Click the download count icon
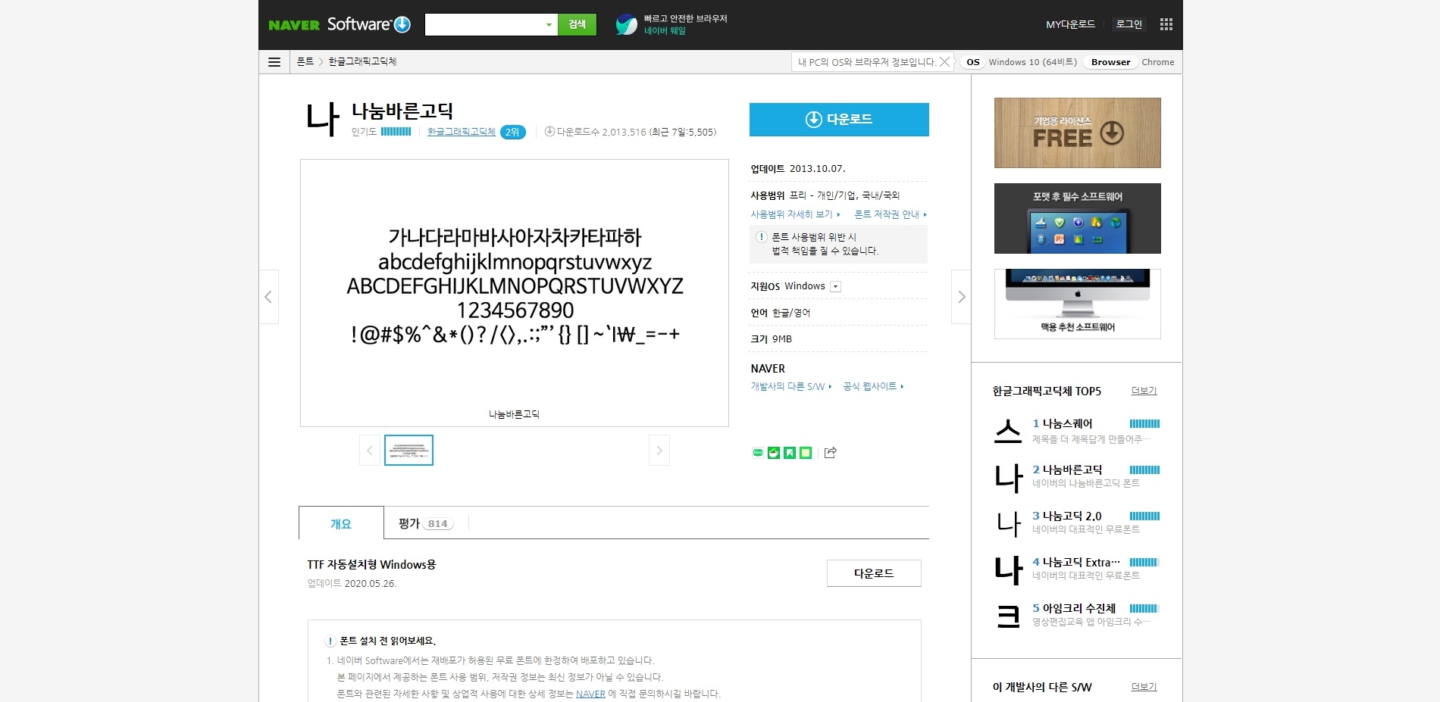The image size is (1440, 702). (x=549, y=132)
